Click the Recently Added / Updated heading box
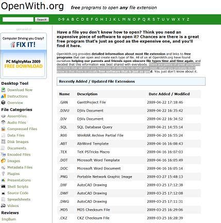The image size is (221, 223). tap(131, 82)
